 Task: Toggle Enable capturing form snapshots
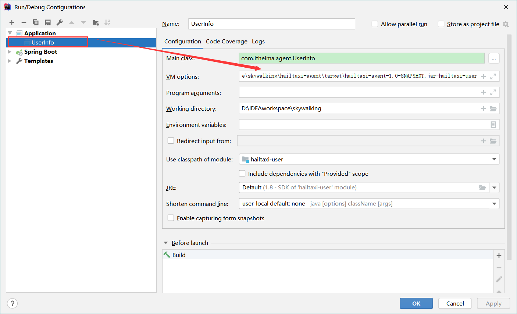tap(171, 218)
